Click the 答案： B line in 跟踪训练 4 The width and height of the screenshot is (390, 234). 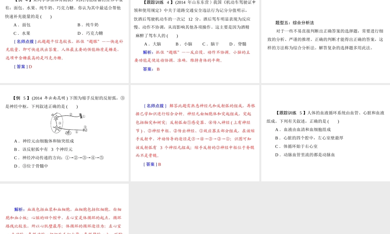click(151, 69)
